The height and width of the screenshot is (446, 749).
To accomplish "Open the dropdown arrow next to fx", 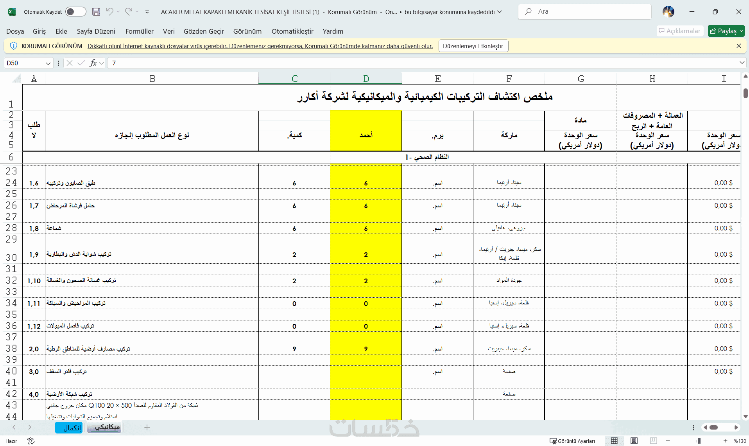I will [x=102, y=63].
